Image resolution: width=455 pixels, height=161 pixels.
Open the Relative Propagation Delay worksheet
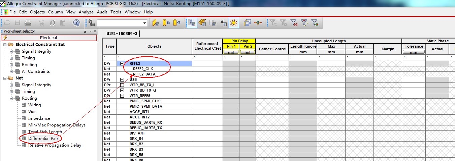point(55,145)
